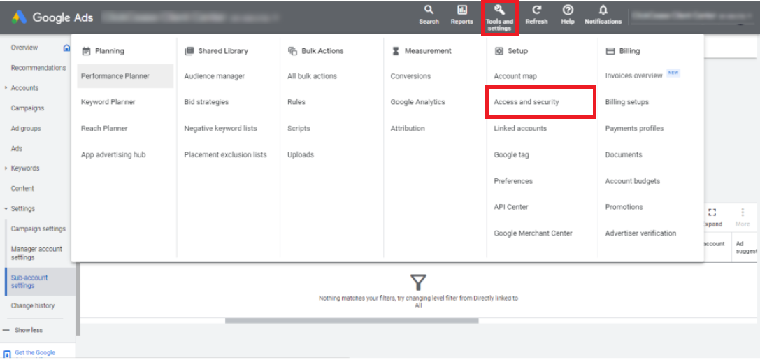Viewport: 760px width, 360px height.
Task: Open Billing setups
Action: pos(626,102)
